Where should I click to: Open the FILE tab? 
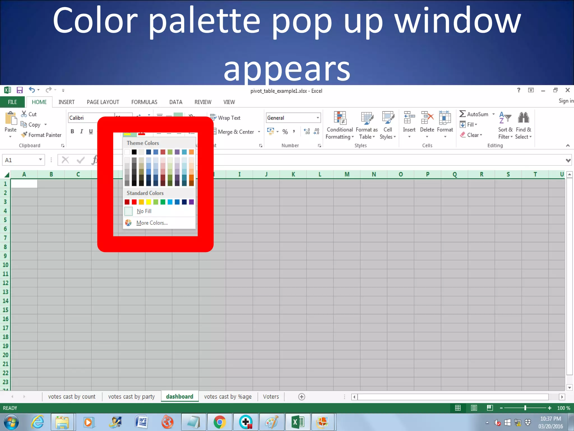point(12,102)
